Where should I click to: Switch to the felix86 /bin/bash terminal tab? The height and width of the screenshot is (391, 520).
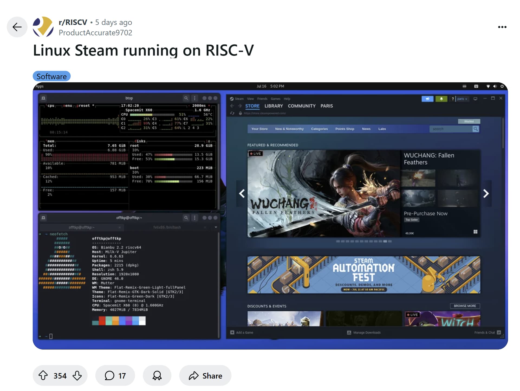pos(167,227)
